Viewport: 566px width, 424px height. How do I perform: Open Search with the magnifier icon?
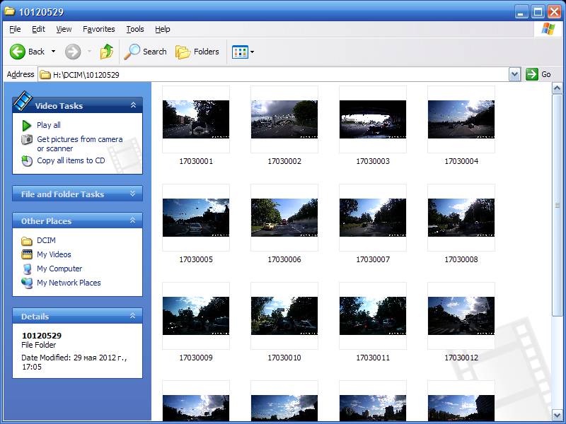coord(132,52)
